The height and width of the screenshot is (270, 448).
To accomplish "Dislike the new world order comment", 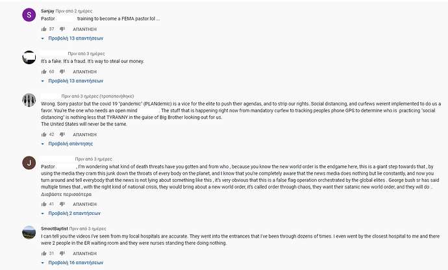I will 62,204.
